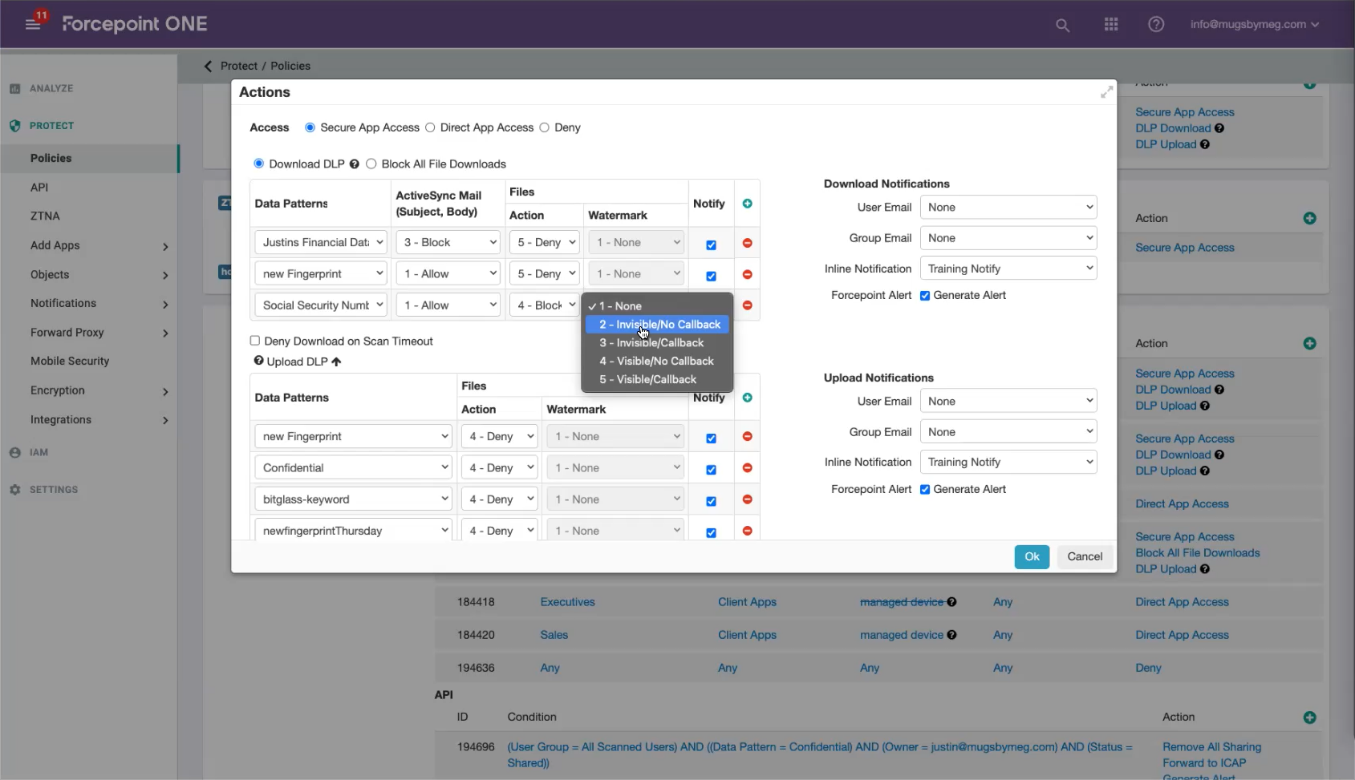
Task: Open the apps grid icon
Action: 1110,25
